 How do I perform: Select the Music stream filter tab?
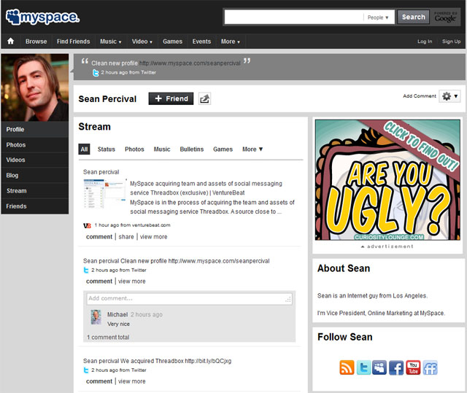(162, 149)
